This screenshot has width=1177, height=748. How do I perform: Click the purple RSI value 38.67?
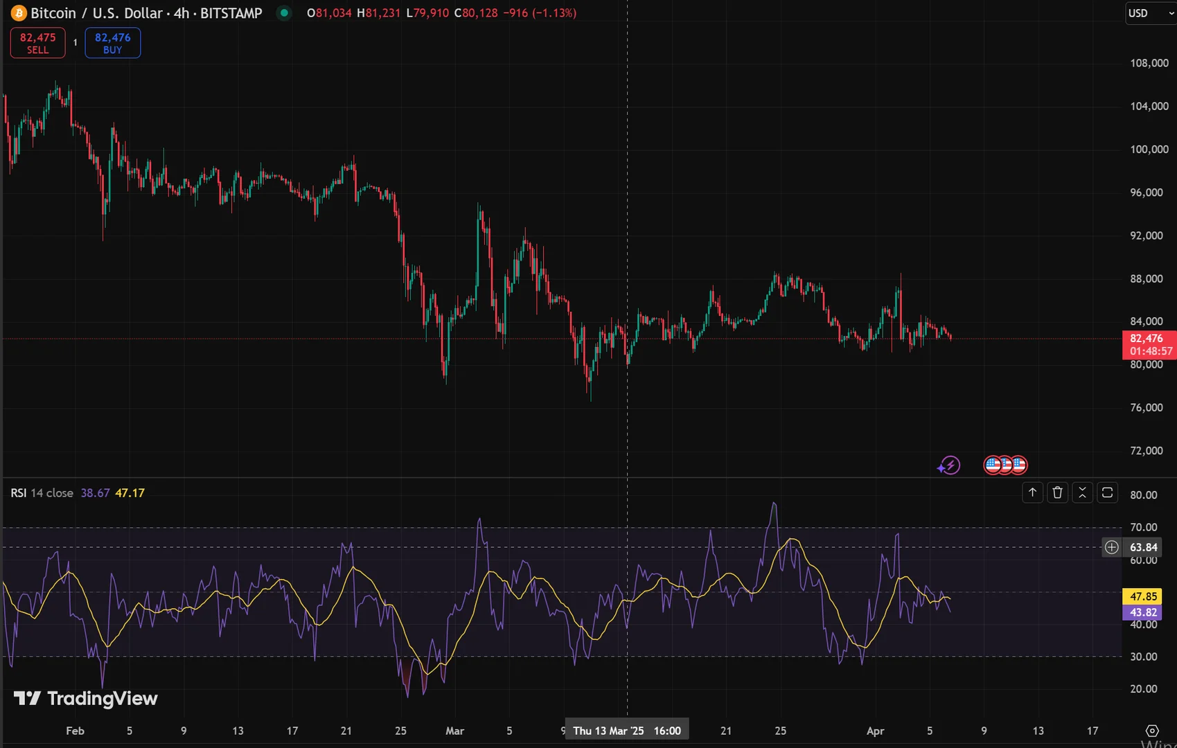click(95, 493)
